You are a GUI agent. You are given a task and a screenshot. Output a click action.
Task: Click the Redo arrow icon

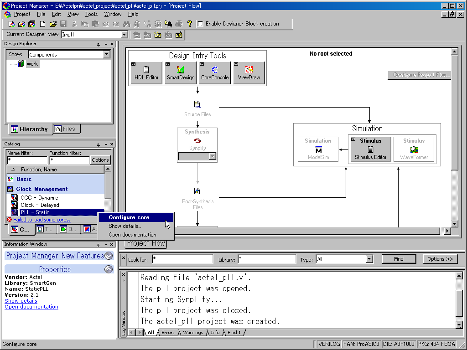116,24
